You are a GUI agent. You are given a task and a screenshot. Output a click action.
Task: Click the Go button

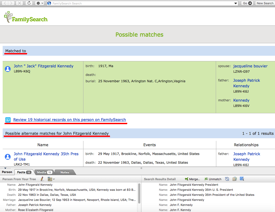247,3
